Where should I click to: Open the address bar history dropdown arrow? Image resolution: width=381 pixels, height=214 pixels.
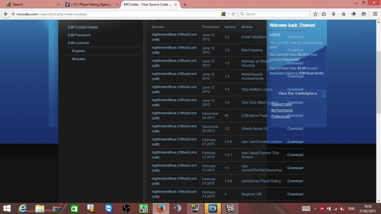point(229,14)
